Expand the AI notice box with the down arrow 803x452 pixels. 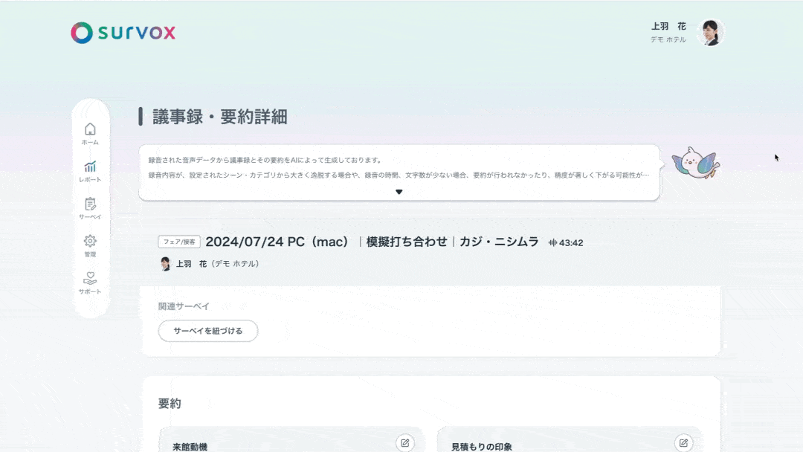click(399, 192)
